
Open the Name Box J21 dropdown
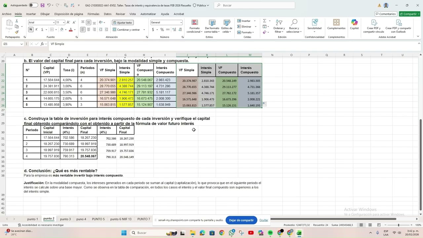[x=21, y=44]
